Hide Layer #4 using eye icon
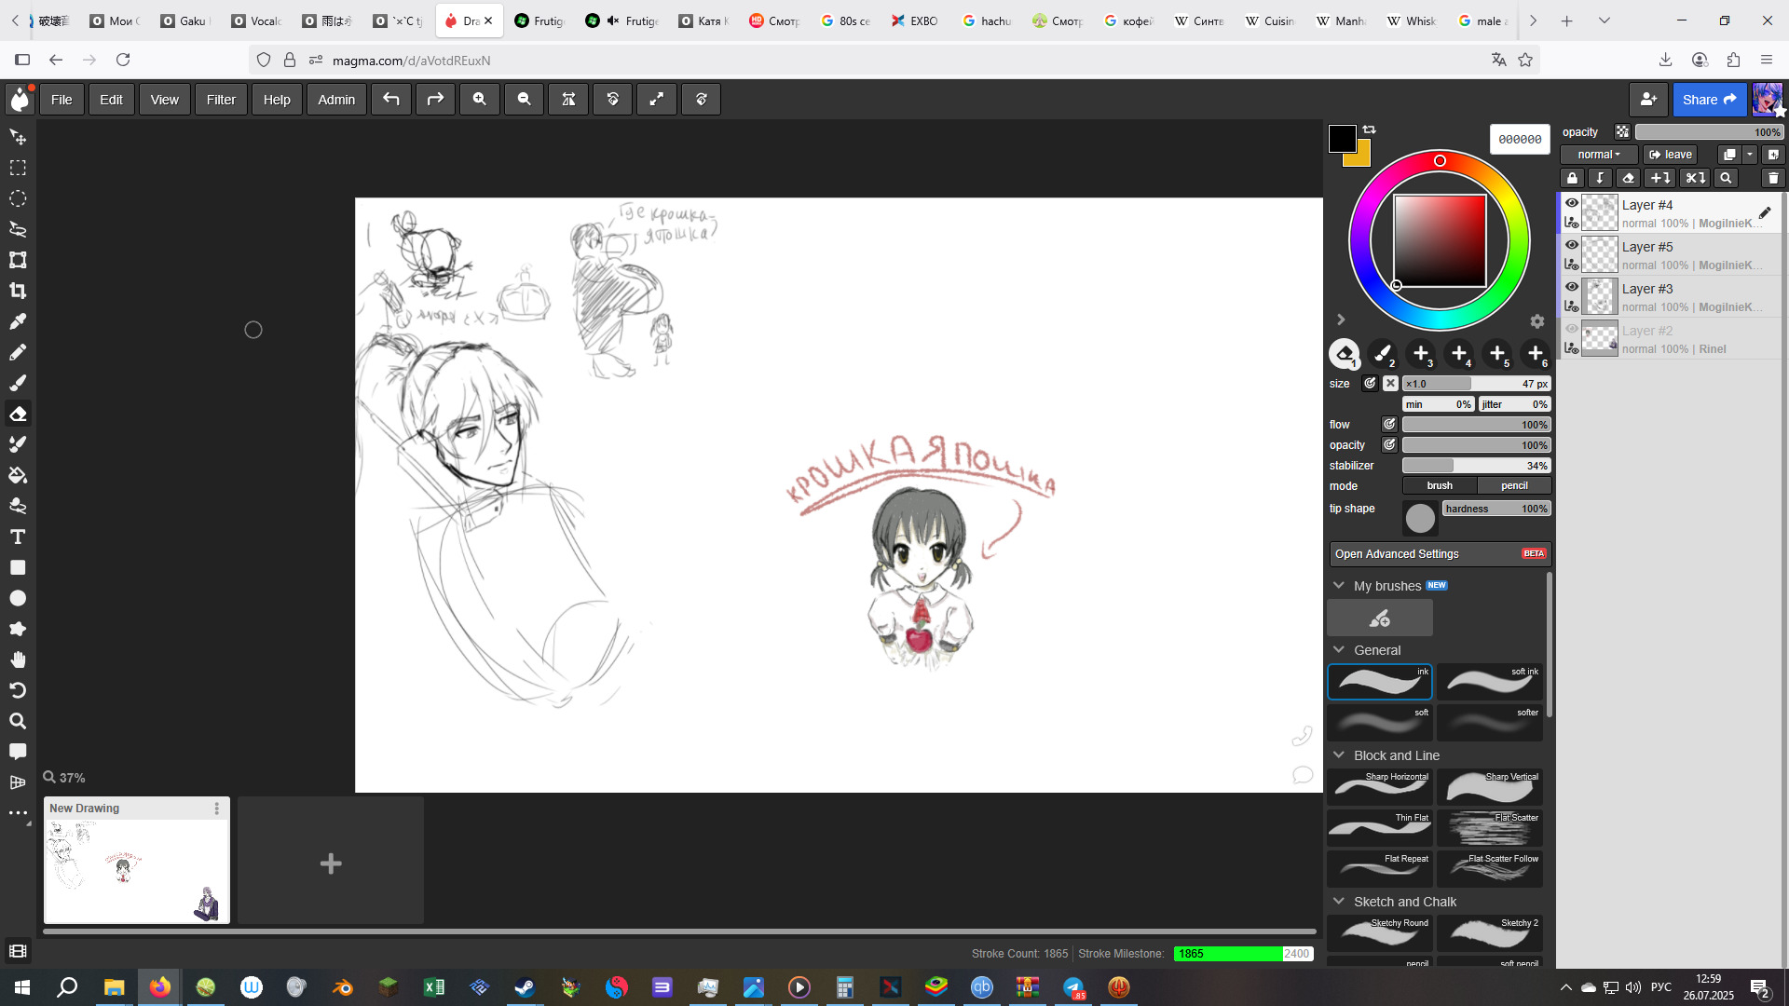Viewport: 1789px width, 1006px height. pos(1572,203)
